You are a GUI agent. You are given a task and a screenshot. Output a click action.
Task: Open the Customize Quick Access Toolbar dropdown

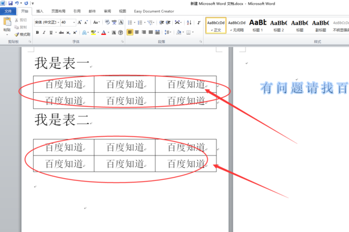[x=33, y=3]
